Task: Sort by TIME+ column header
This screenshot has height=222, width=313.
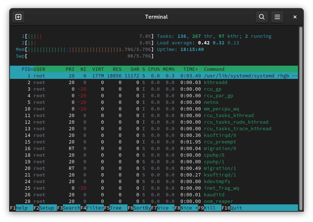Action: 191,69
